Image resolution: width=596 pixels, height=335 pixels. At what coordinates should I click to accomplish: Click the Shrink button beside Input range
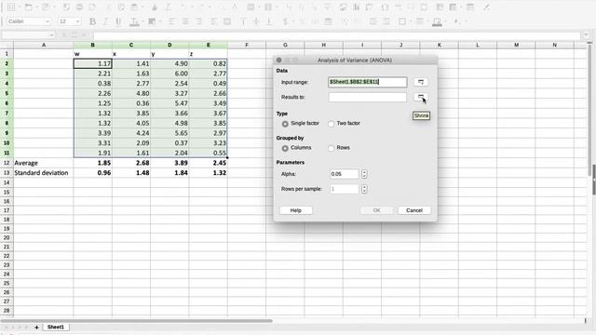click(x=421, y=82)
